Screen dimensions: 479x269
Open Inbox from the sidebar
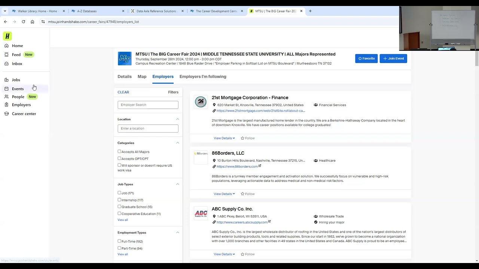17,64
